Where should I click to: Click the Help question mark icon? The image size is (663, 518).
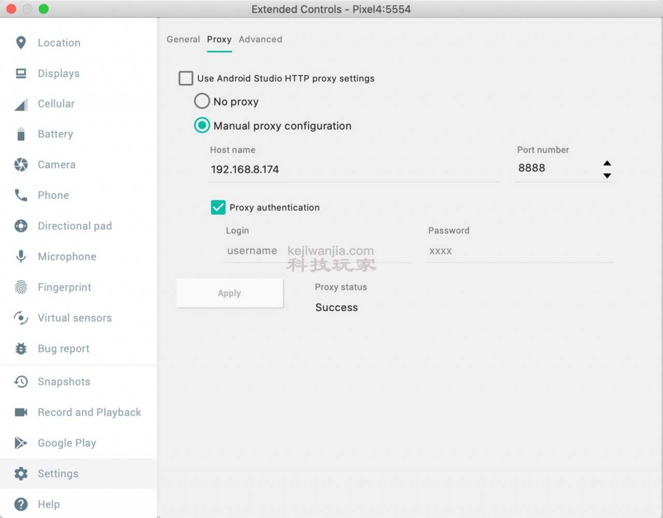point(21,504)
